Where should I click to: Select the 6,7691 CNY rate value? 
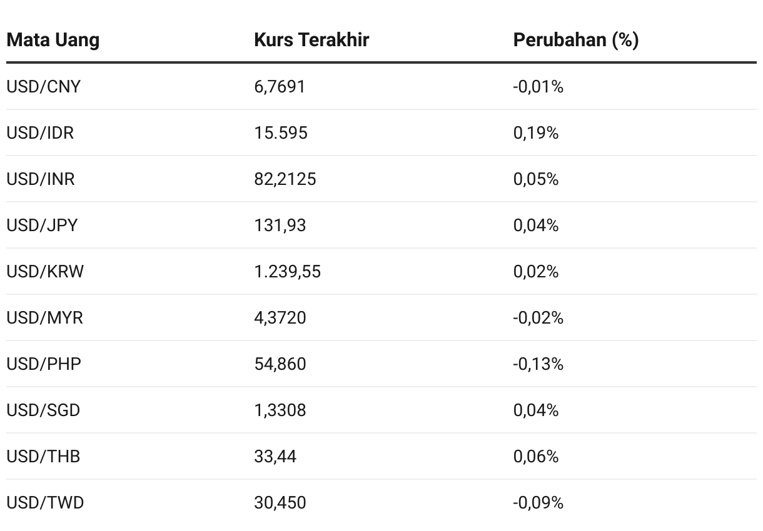tap(280, 87)
